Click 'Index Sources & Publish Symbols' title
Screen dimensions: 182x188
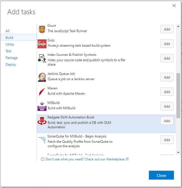72,55
